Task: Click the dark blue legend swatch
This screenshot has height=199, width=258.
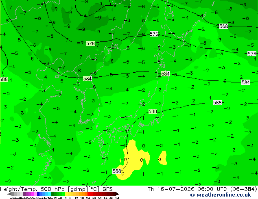Action: coord(38,194)
